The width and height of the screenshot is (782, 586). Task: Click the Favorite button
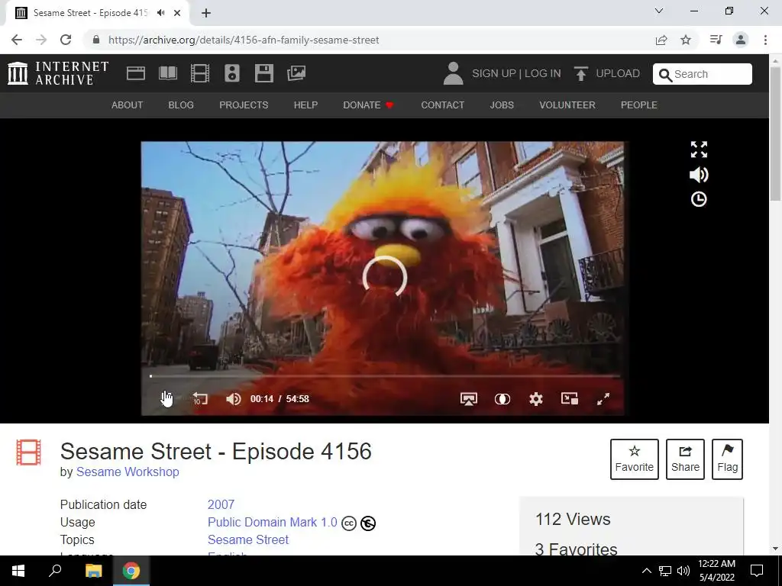coord(635,459)
